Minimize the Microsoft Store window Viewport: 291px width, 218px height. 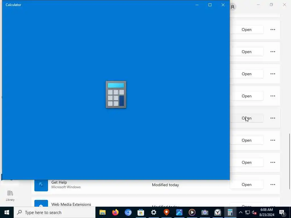(x=258, y=5)
